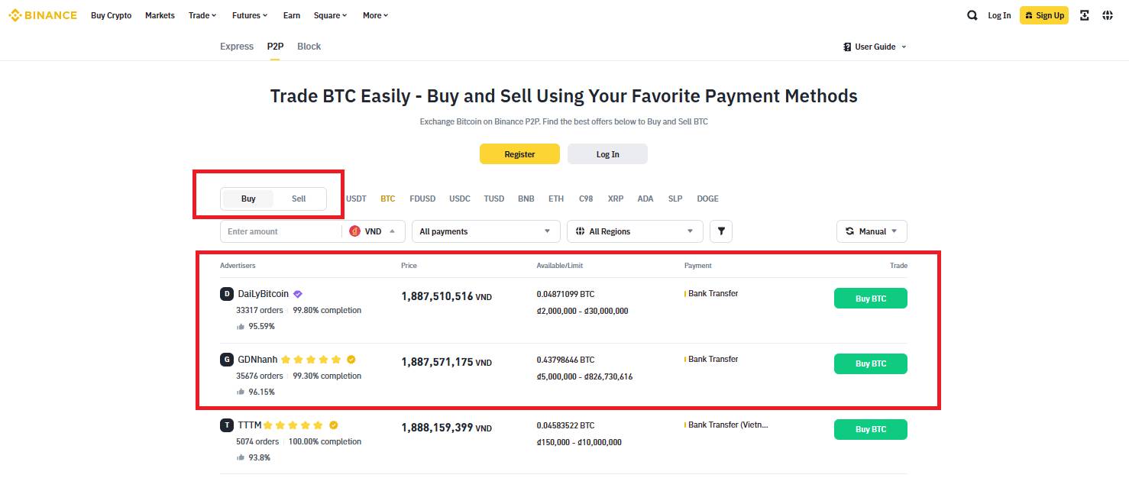The width and height of the screenshot is (1129, 478).
Task: Click the purple verified badge of DaiLyBitcoin
Action: [298, 294]
